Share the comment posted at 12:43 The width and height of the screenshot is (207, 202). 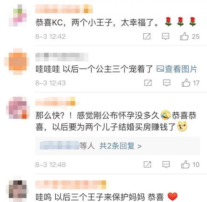[x=148, y=83]
